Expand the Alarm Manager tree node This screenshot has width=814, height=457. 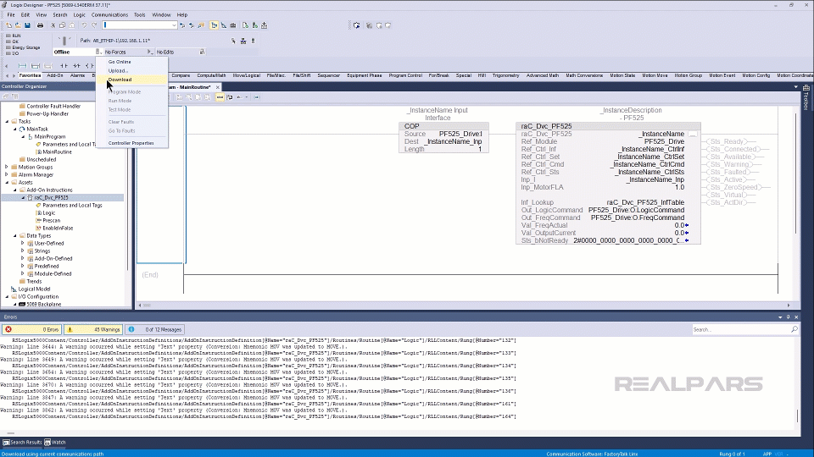pos(7,174)
